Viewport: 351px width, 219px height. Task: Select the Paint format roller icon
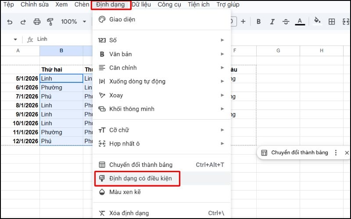(x=50, y=21)
